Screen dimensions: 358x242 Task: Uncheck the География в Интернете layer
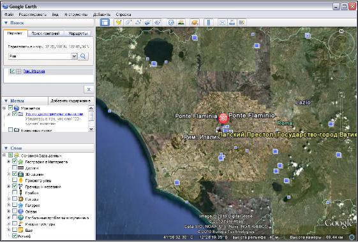coord(15,161)
